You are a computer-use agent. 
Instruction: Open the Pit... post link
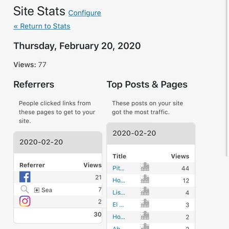click(119, 168)
